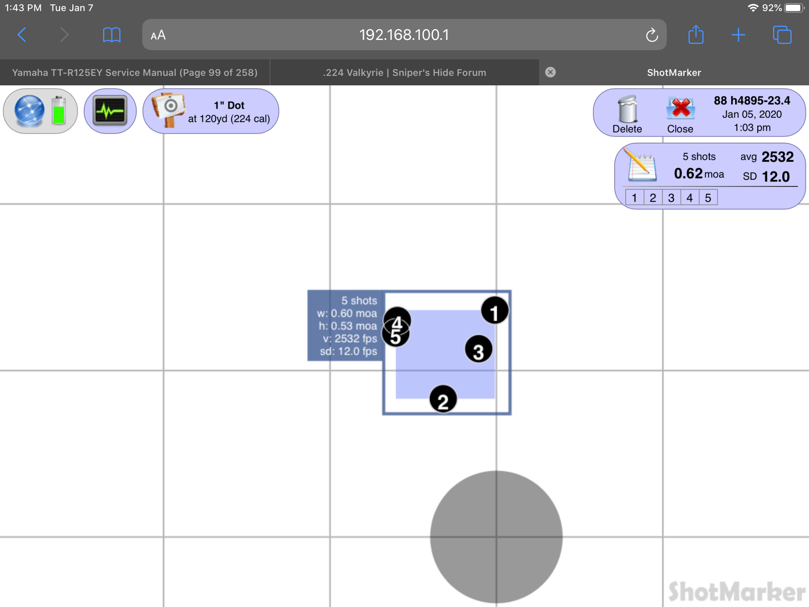This screenshot has height=607, width=809.
Task: Click the heartbeat diagnostics monitor icon
Action: [110, 111]
